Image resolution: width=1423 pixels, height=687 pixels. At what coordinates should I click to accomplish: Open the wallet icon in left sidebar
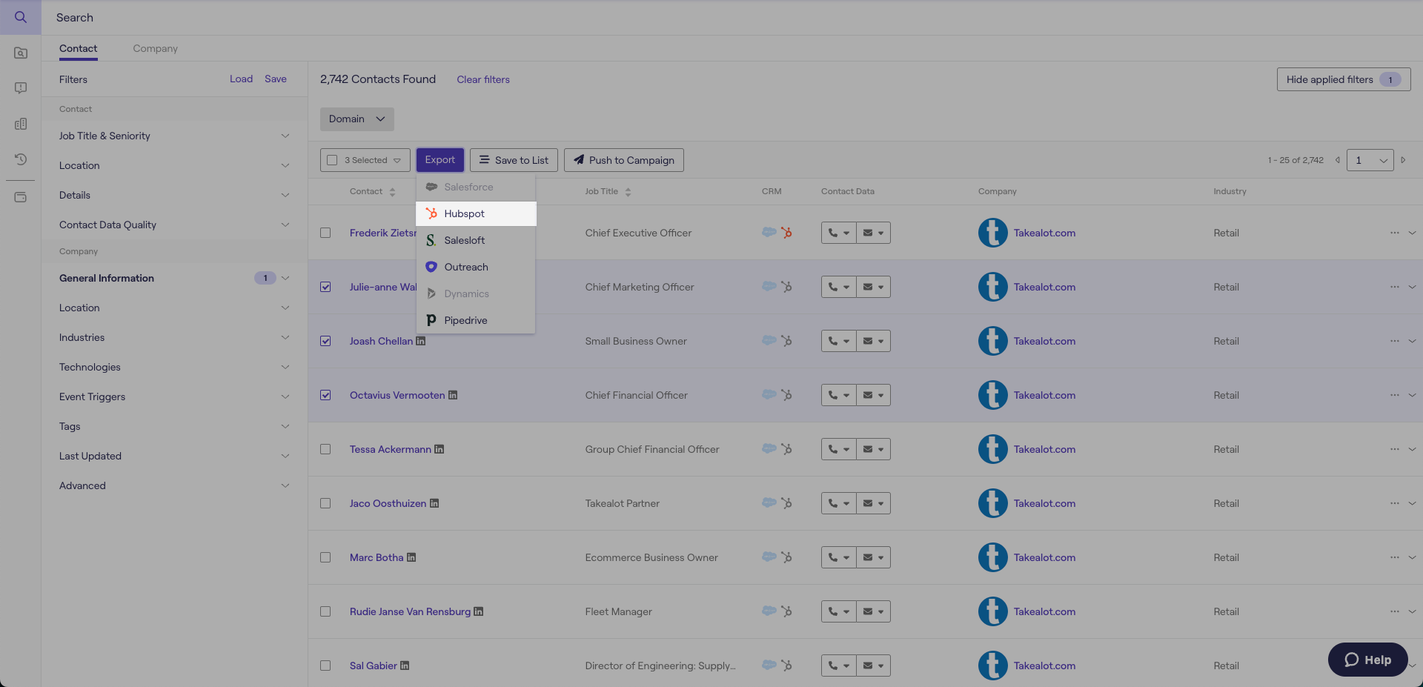point(21,197)
